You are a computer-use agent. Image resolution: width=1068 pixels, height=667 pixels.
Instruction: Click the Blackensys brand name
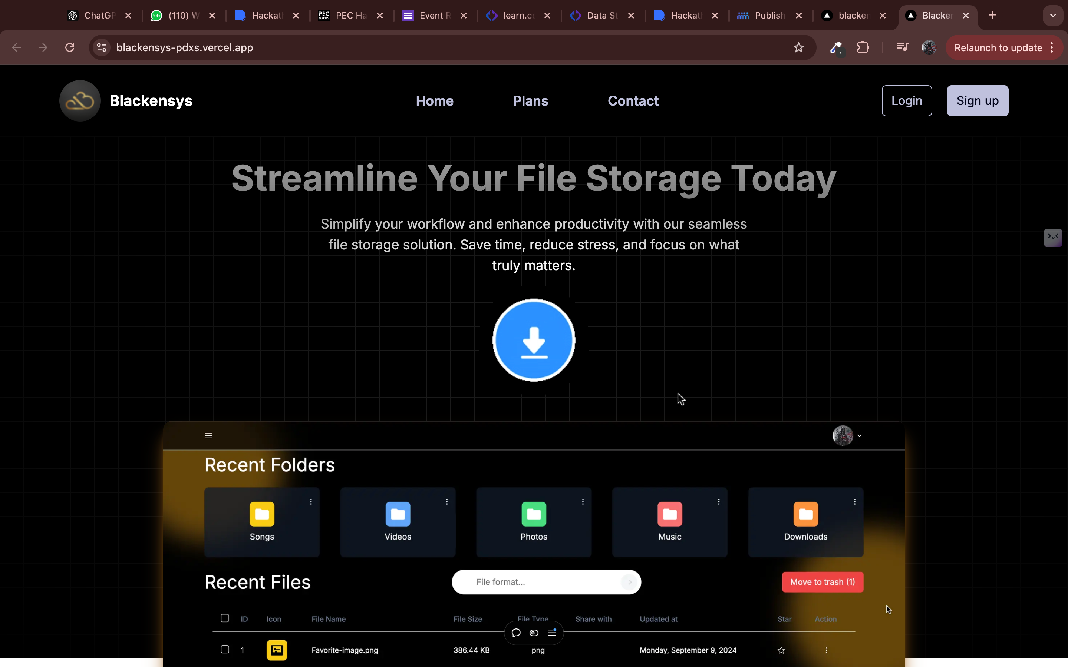(x=151, y=101)
